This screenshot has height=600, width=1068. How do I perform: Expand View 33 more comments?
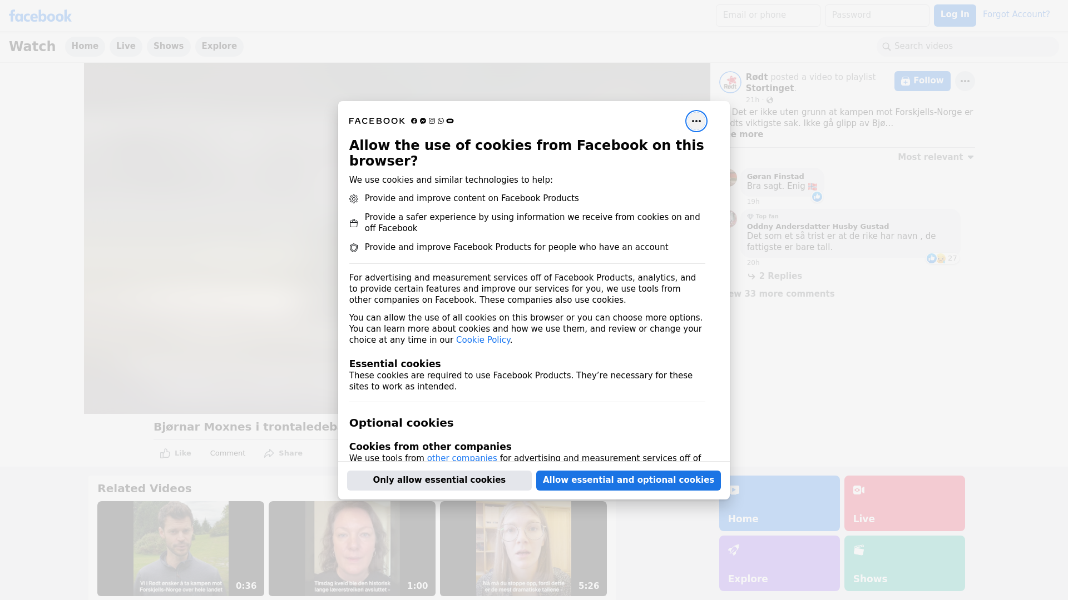[781, 294]
